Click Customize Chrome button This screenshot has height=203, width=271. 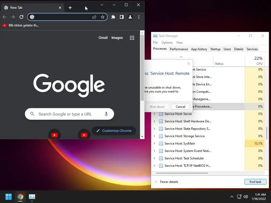tap(114, 131)
